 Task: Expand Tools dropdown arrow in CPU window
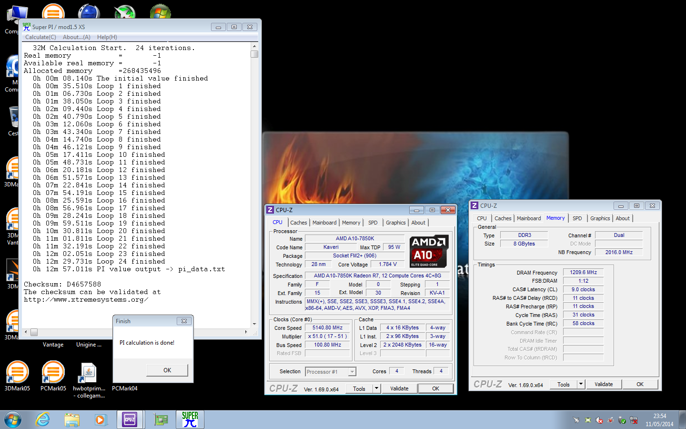tap(376, 388)
